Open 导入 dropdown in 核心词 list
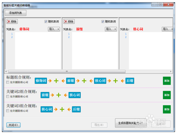The width and height of the screenshot is (176, 133). 167,29
